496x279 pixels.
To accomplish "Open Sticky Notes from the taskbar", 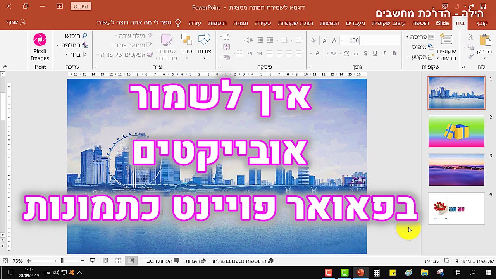I will (393, 272).
